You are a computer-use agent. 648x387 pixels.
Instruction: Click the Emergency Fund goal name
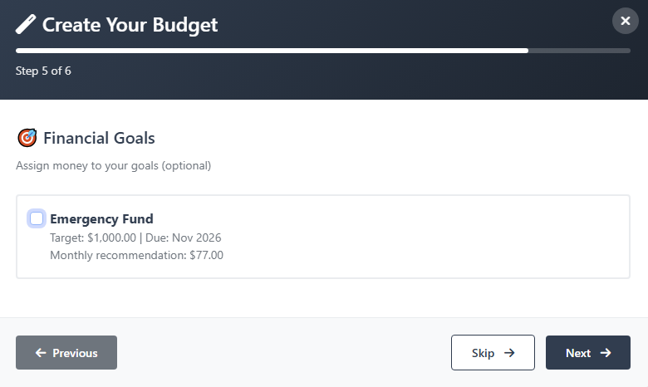(101, 219)
